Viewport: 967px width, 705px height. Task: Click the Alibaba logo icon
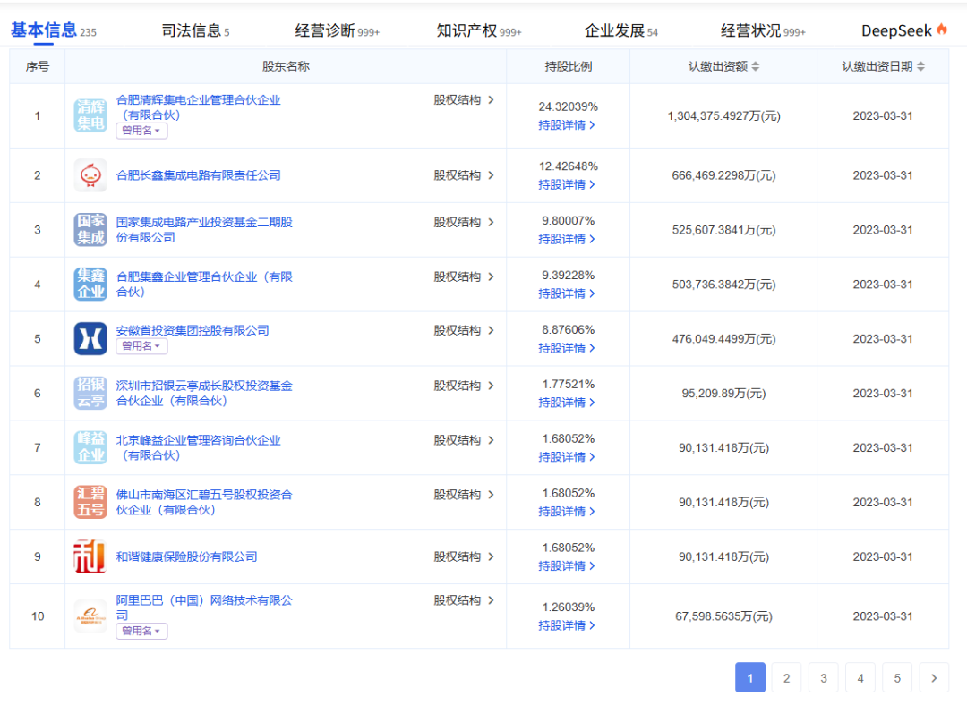coord(90,616)
